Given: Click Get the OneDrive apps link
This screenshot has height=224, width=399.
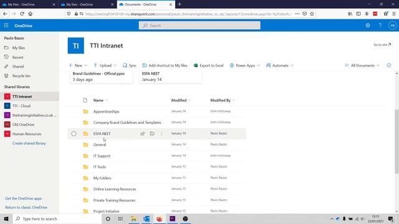Looking at the screenshot, I should tap(24, 198).
